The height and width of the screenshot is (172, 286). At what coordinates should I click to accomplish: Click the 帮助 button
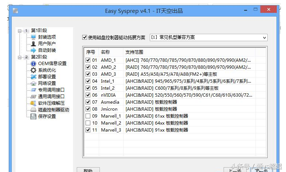coord(88,170)
